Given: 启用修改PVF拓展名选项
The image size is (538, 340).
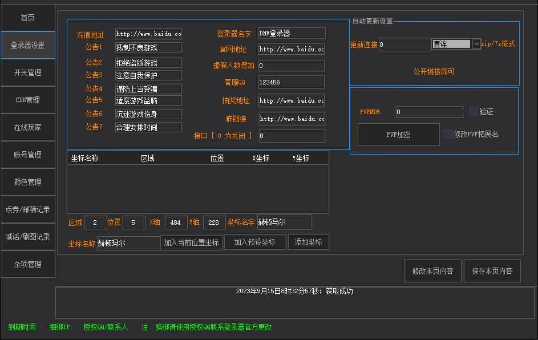Looking at the screenshot, I should (448, 134).
